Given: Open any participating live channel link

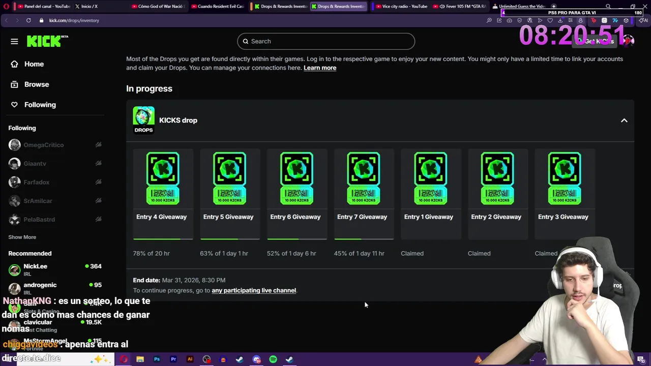Looking at the screenshot, I should [254, 290].
